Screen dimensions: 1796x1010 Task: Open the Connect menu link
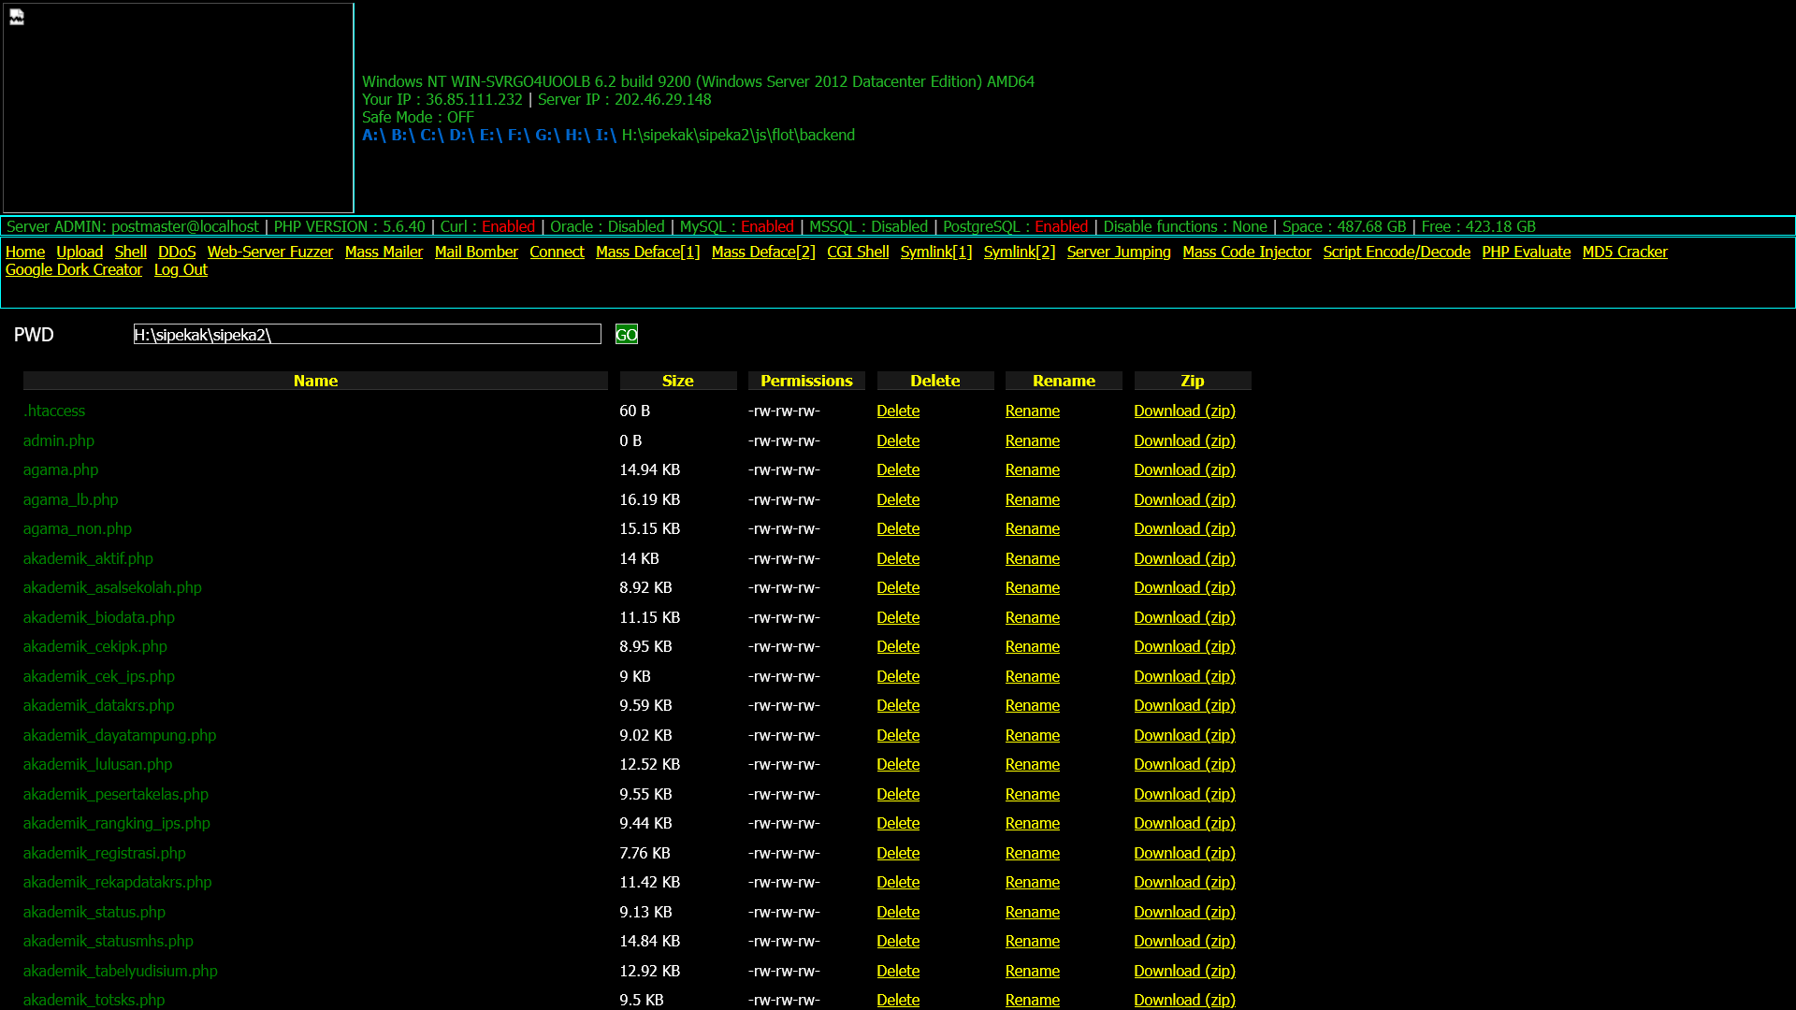point(557,252)
